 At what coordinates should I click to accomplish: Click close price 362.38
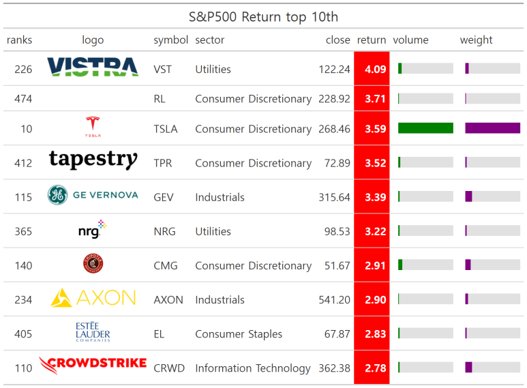coord(334,368)
